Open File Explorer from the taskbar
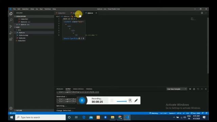 pyautogui.click(x=113, y=117)
